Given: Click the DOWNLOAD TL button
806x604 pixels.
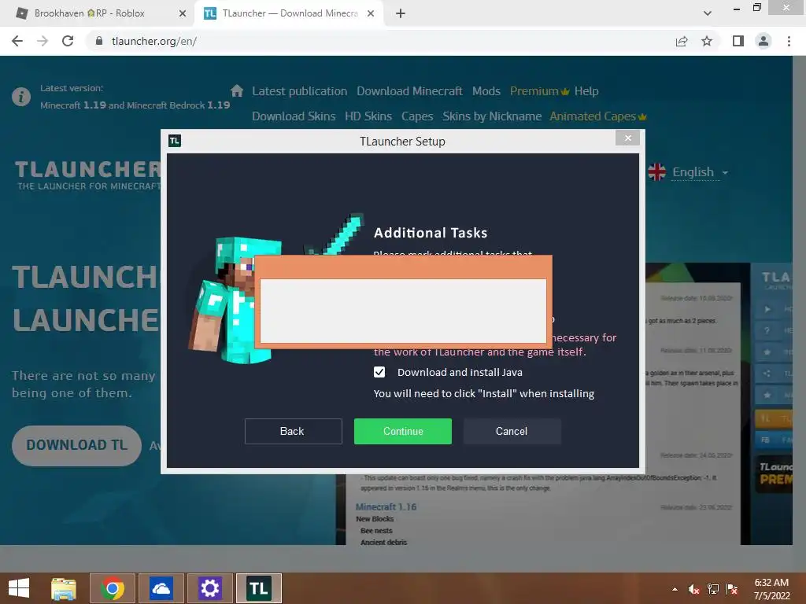Looking at the screenshot, I should click(76, 445).
